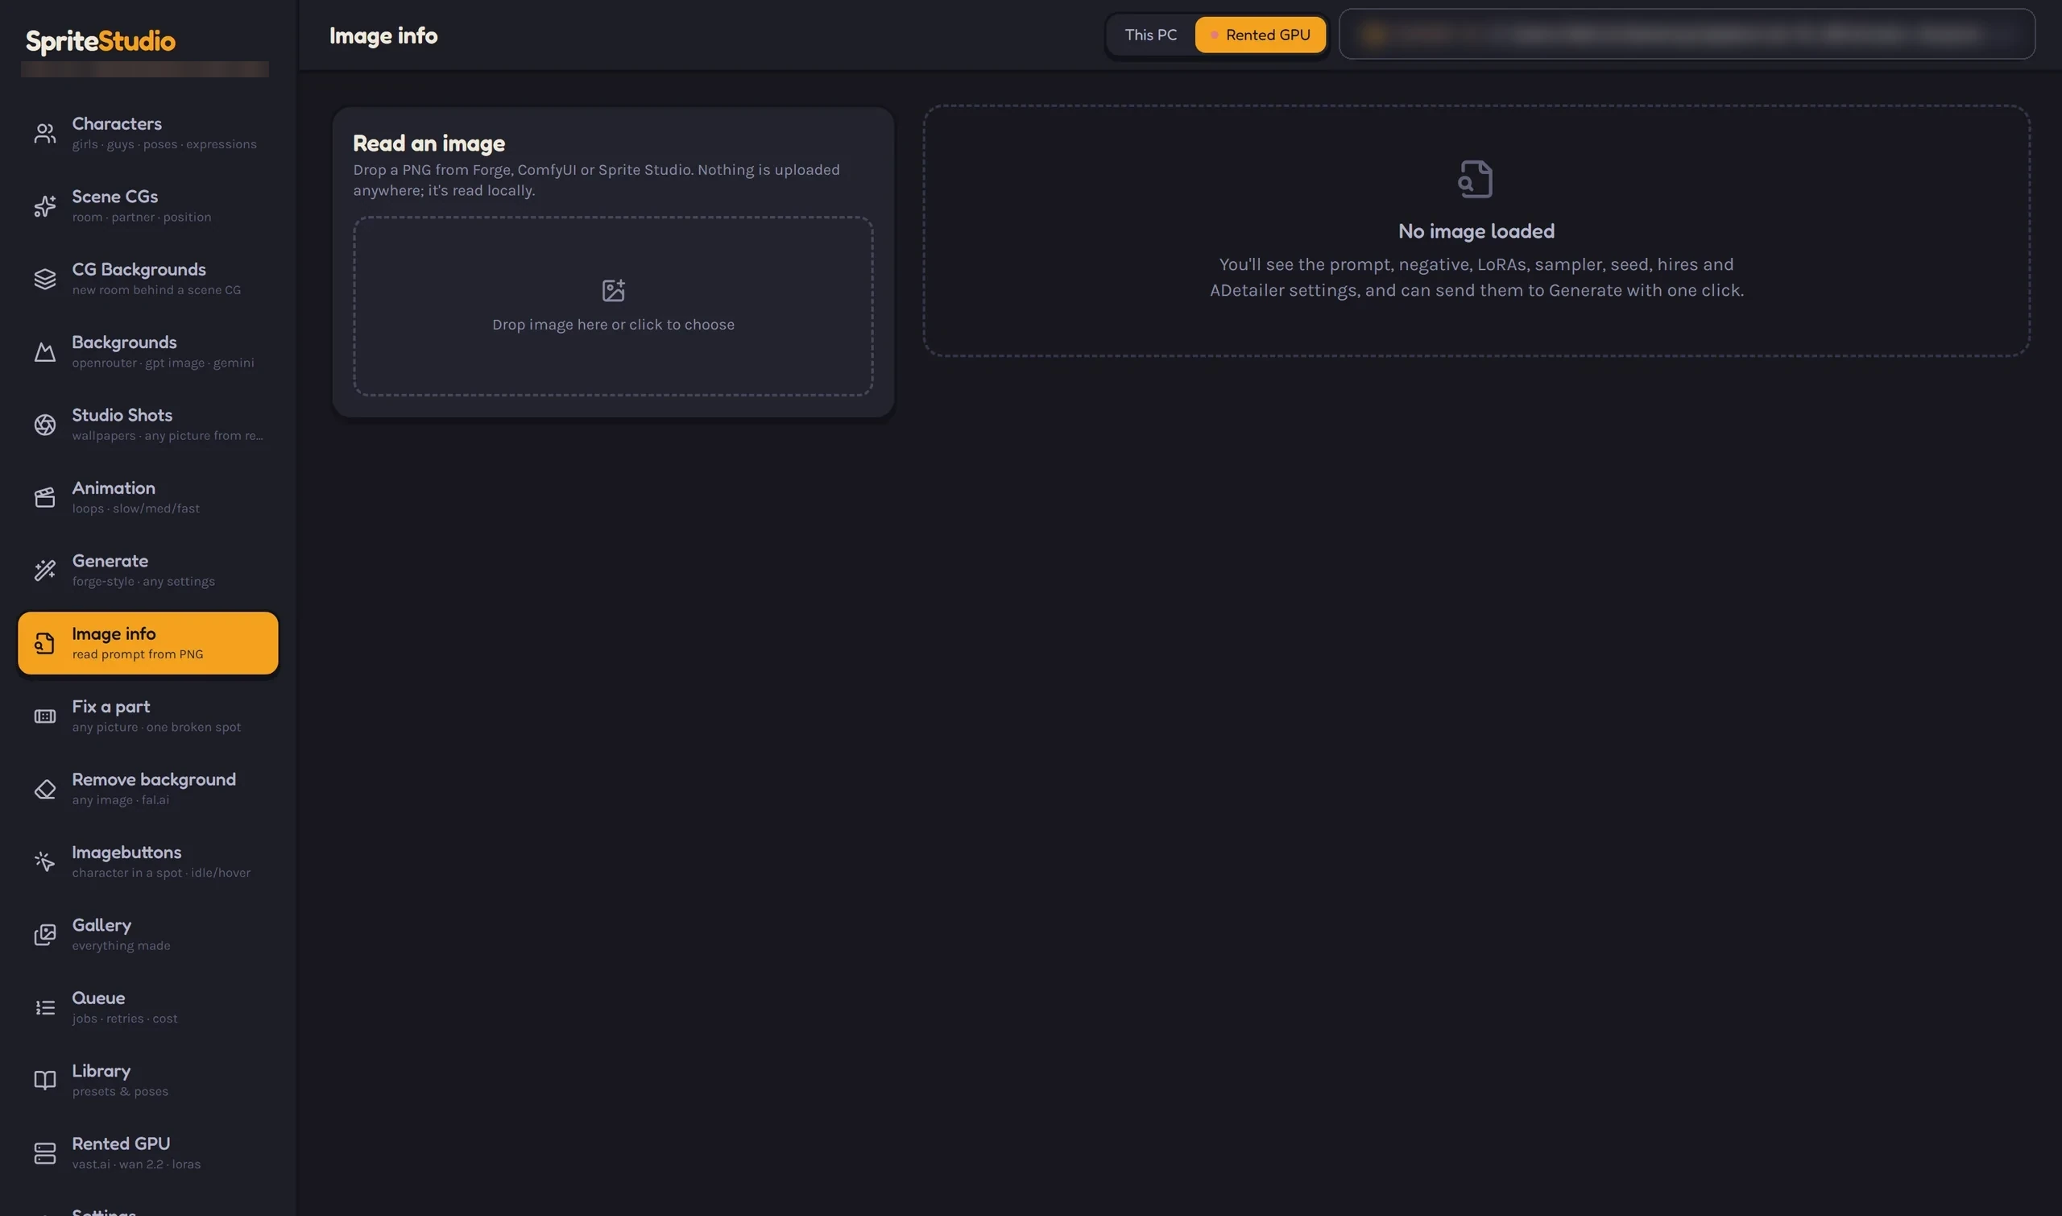Click 'vast.ai · wan 2.2 · loras' subtitle
Image resolution: width=2062 pixels, height=1216 pixels.
(136, 1164)
